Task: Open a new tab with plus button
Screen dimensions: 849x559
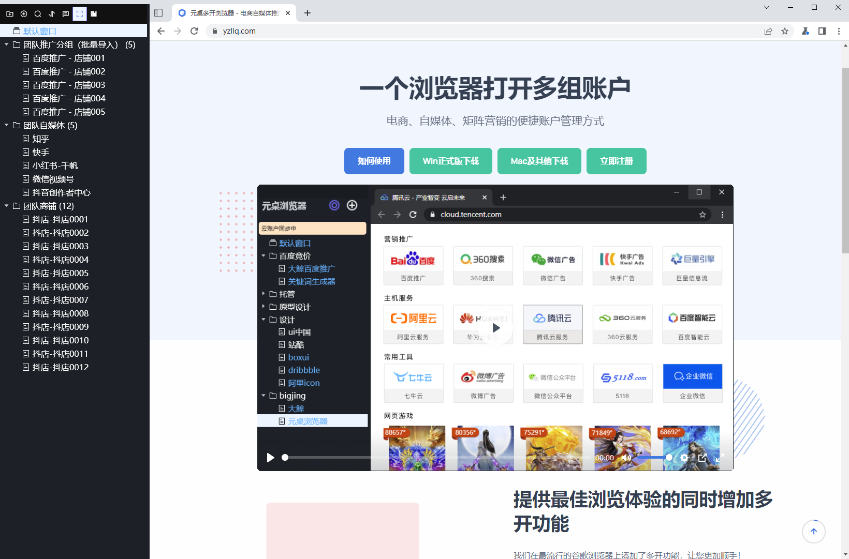Action: [x=308, y=13]
